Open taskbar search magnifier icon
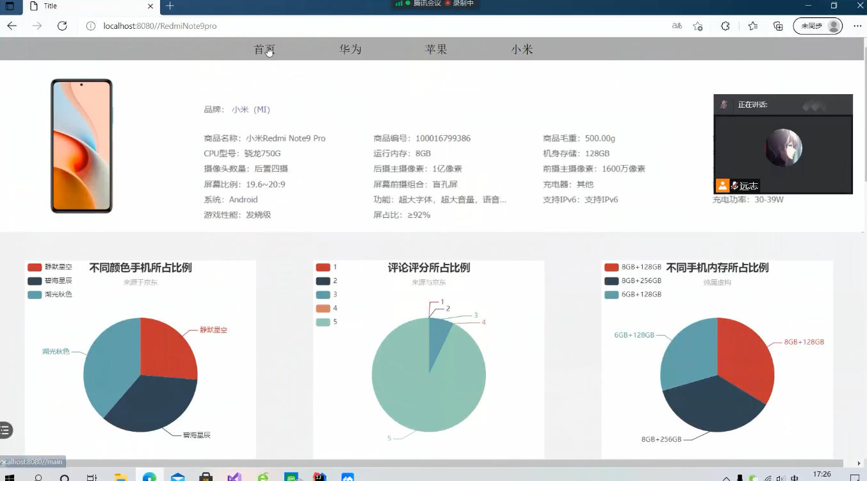The image size is (867, 481). click(x=38, y=477)
